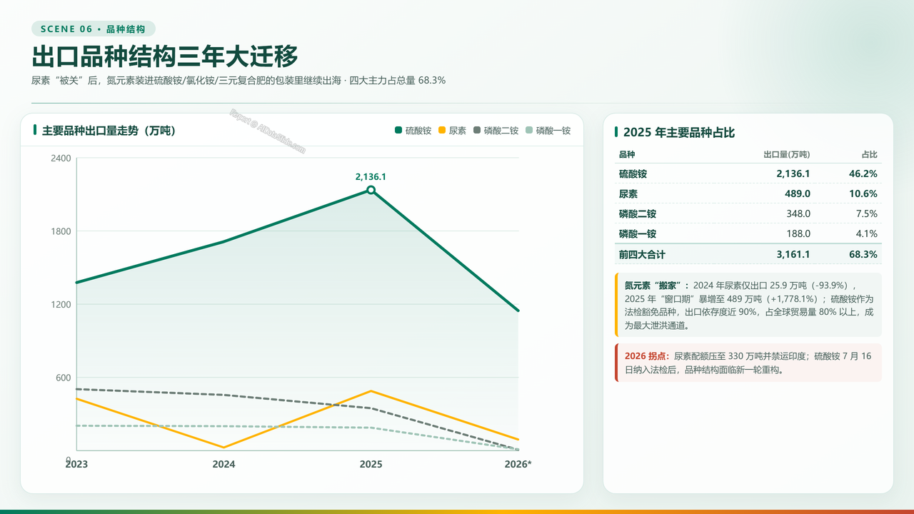Click the 46.2% share cell
This screenshot has height=514, width=914.
[x=863, y=173]
